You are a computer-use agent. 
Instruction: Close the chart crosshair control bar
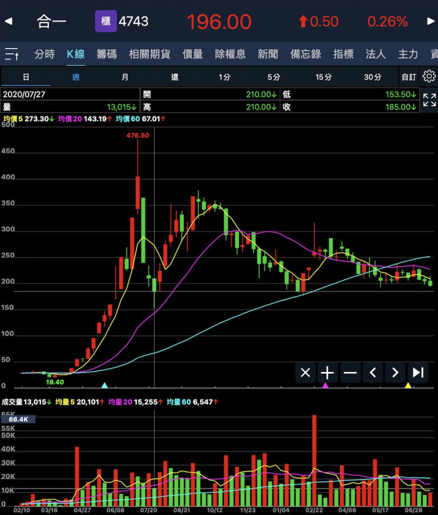(x=305, y=373)
